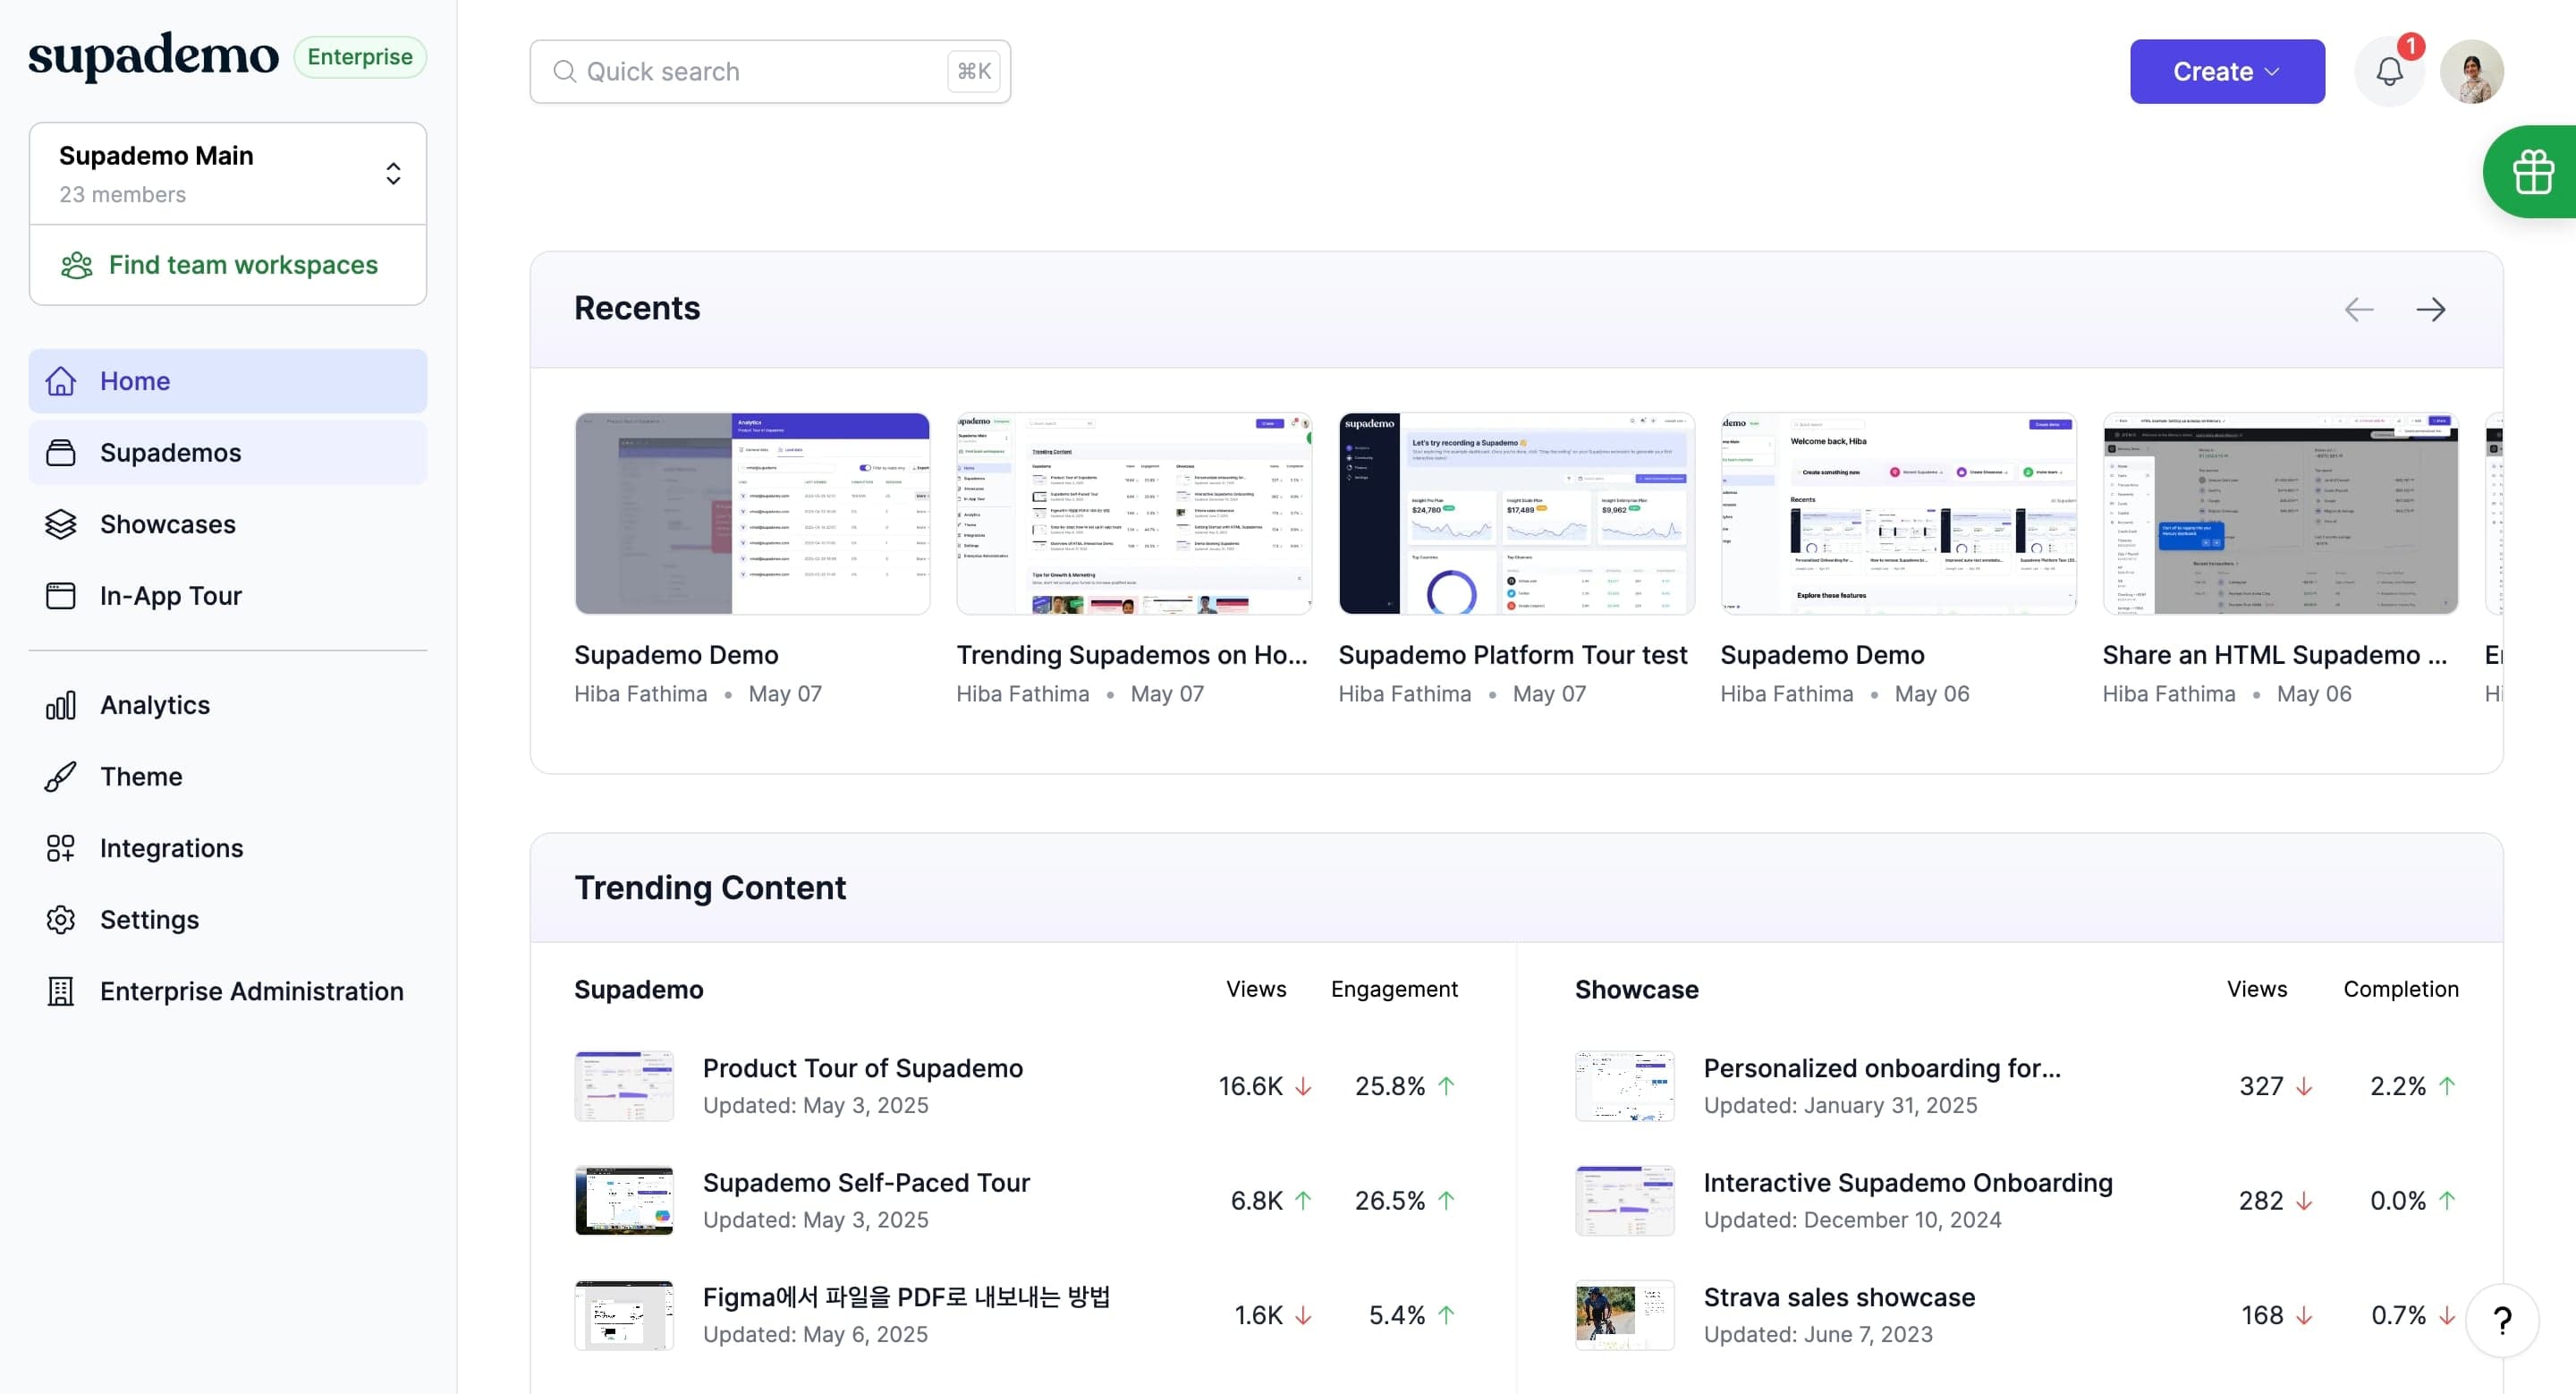Open Trending Supademos on Ho... thumbnail
This screenshot has width=2576, height=1394.
[x=1134, y=513]
